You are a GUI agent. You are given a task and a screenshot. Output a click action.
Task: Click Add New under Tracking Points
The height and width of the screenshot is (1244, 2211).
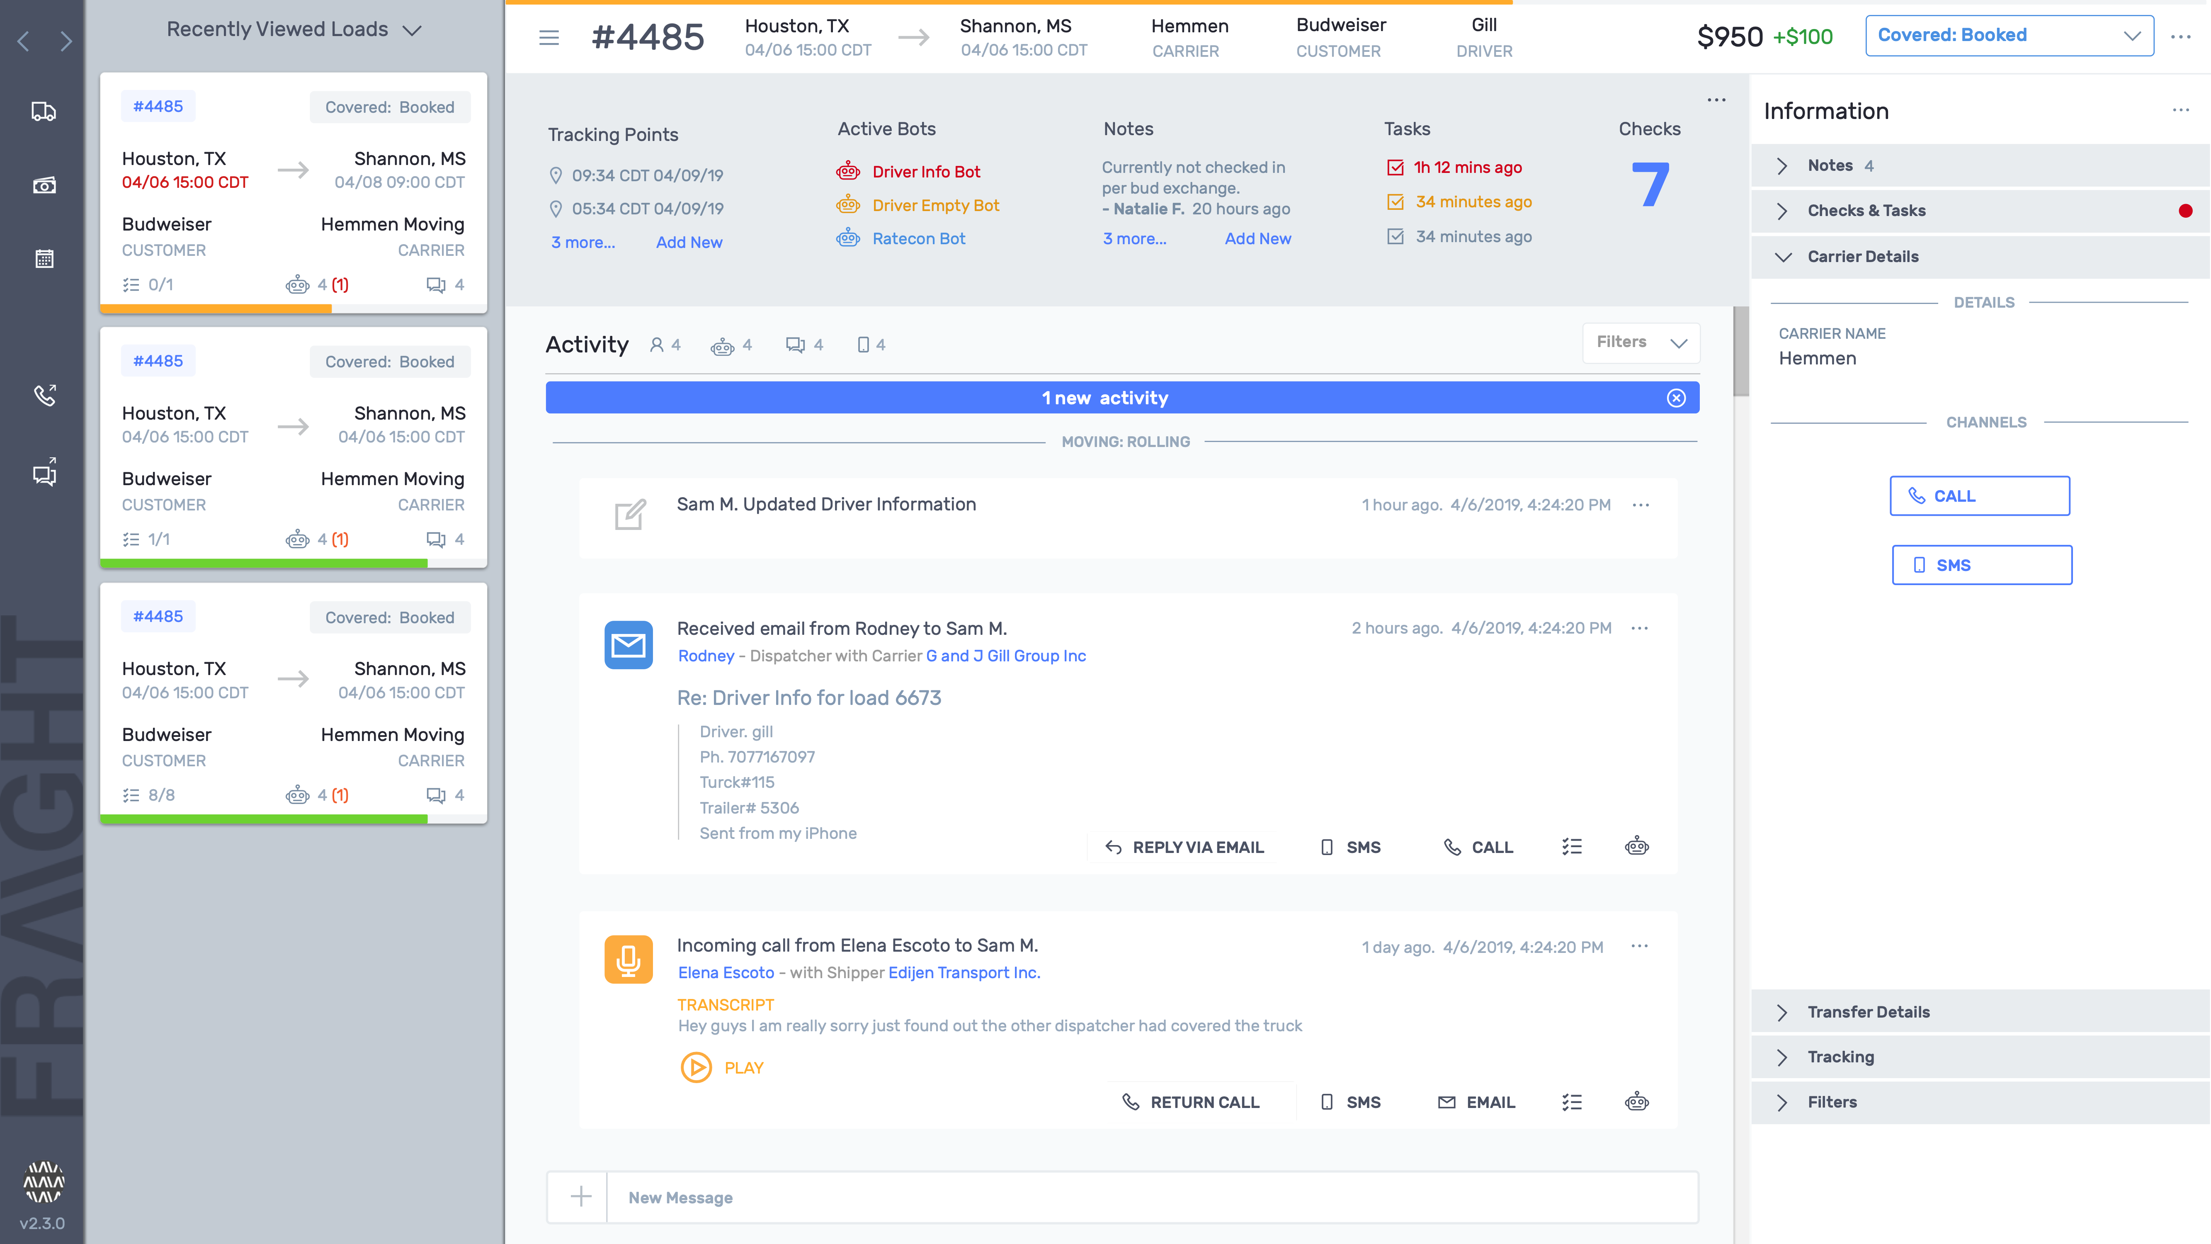point(689,243)
